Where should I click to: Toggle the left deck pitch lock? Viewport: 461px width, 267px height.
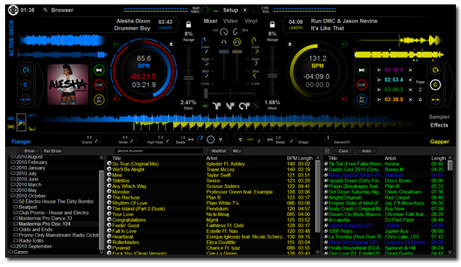coord(188,24)
